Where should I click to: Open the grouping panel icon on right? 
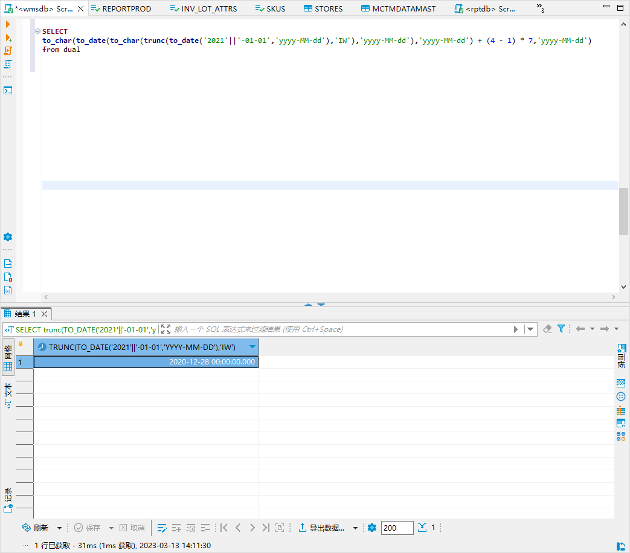point(621,410)
